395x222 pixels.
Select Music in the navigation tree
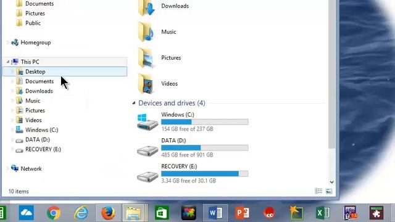33,101
